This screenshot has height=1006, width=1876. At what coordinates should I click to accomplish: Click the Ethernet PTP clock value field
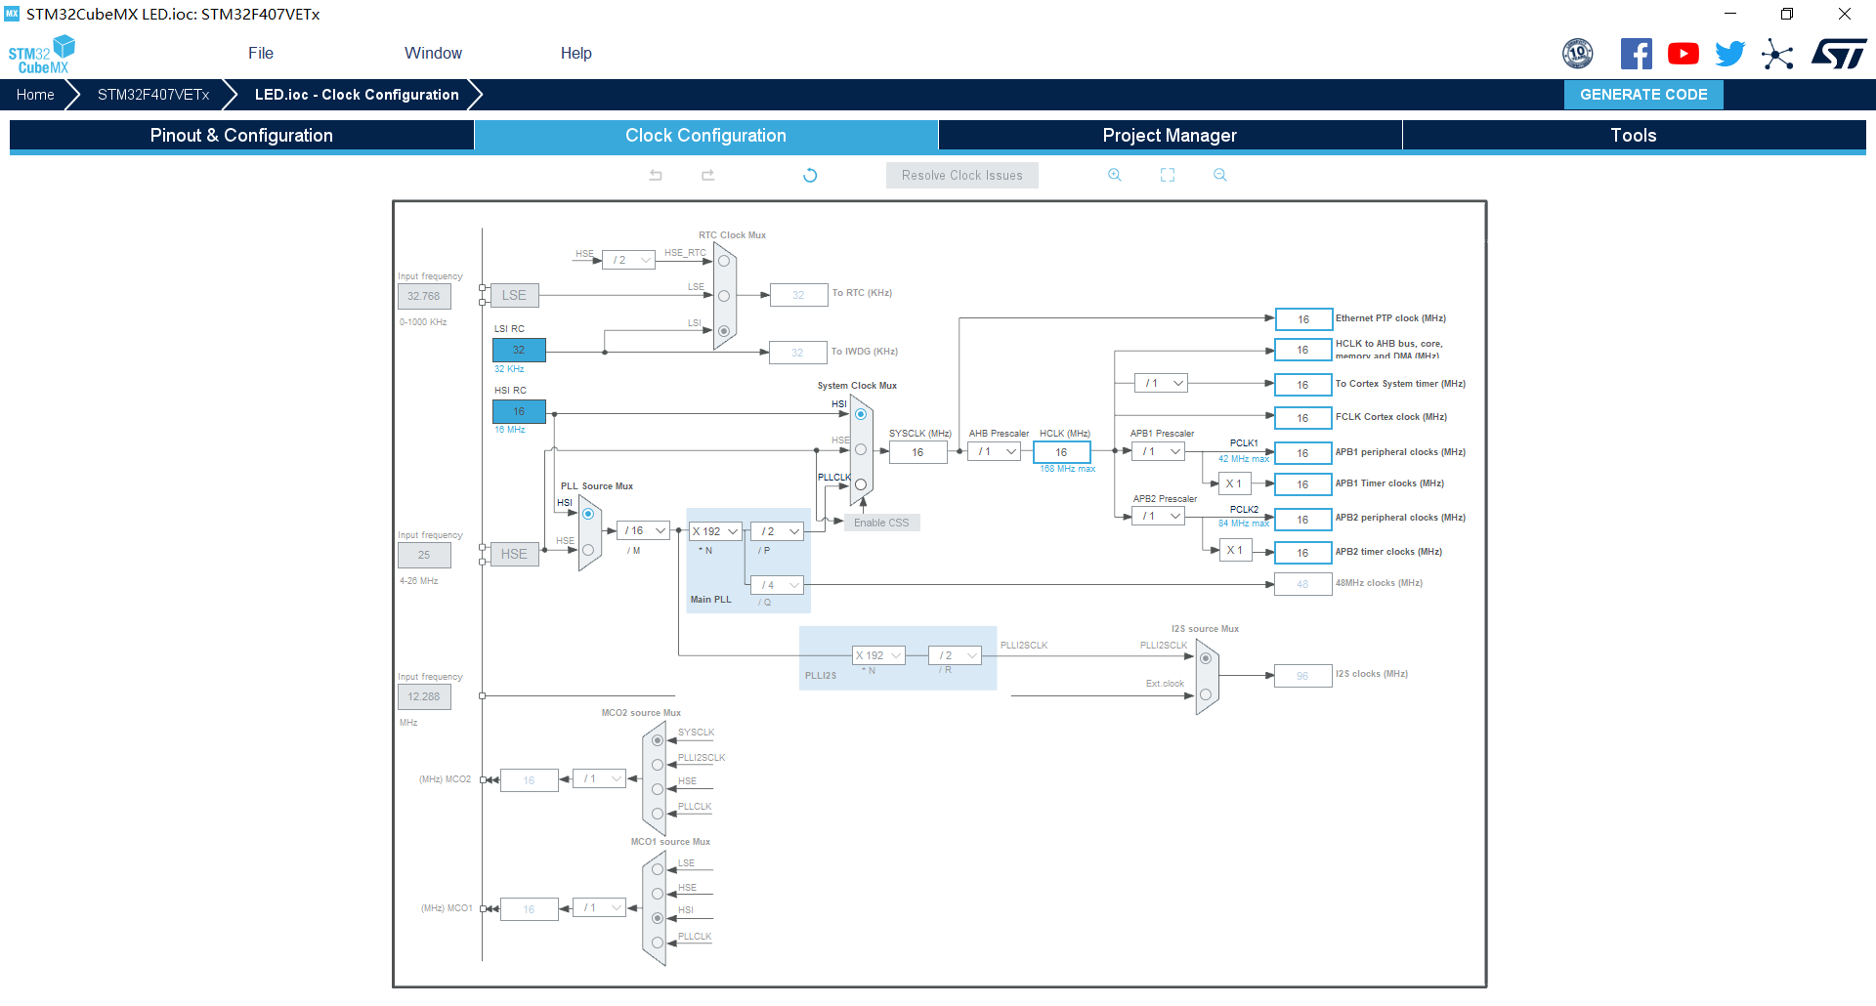point(1303,319)
